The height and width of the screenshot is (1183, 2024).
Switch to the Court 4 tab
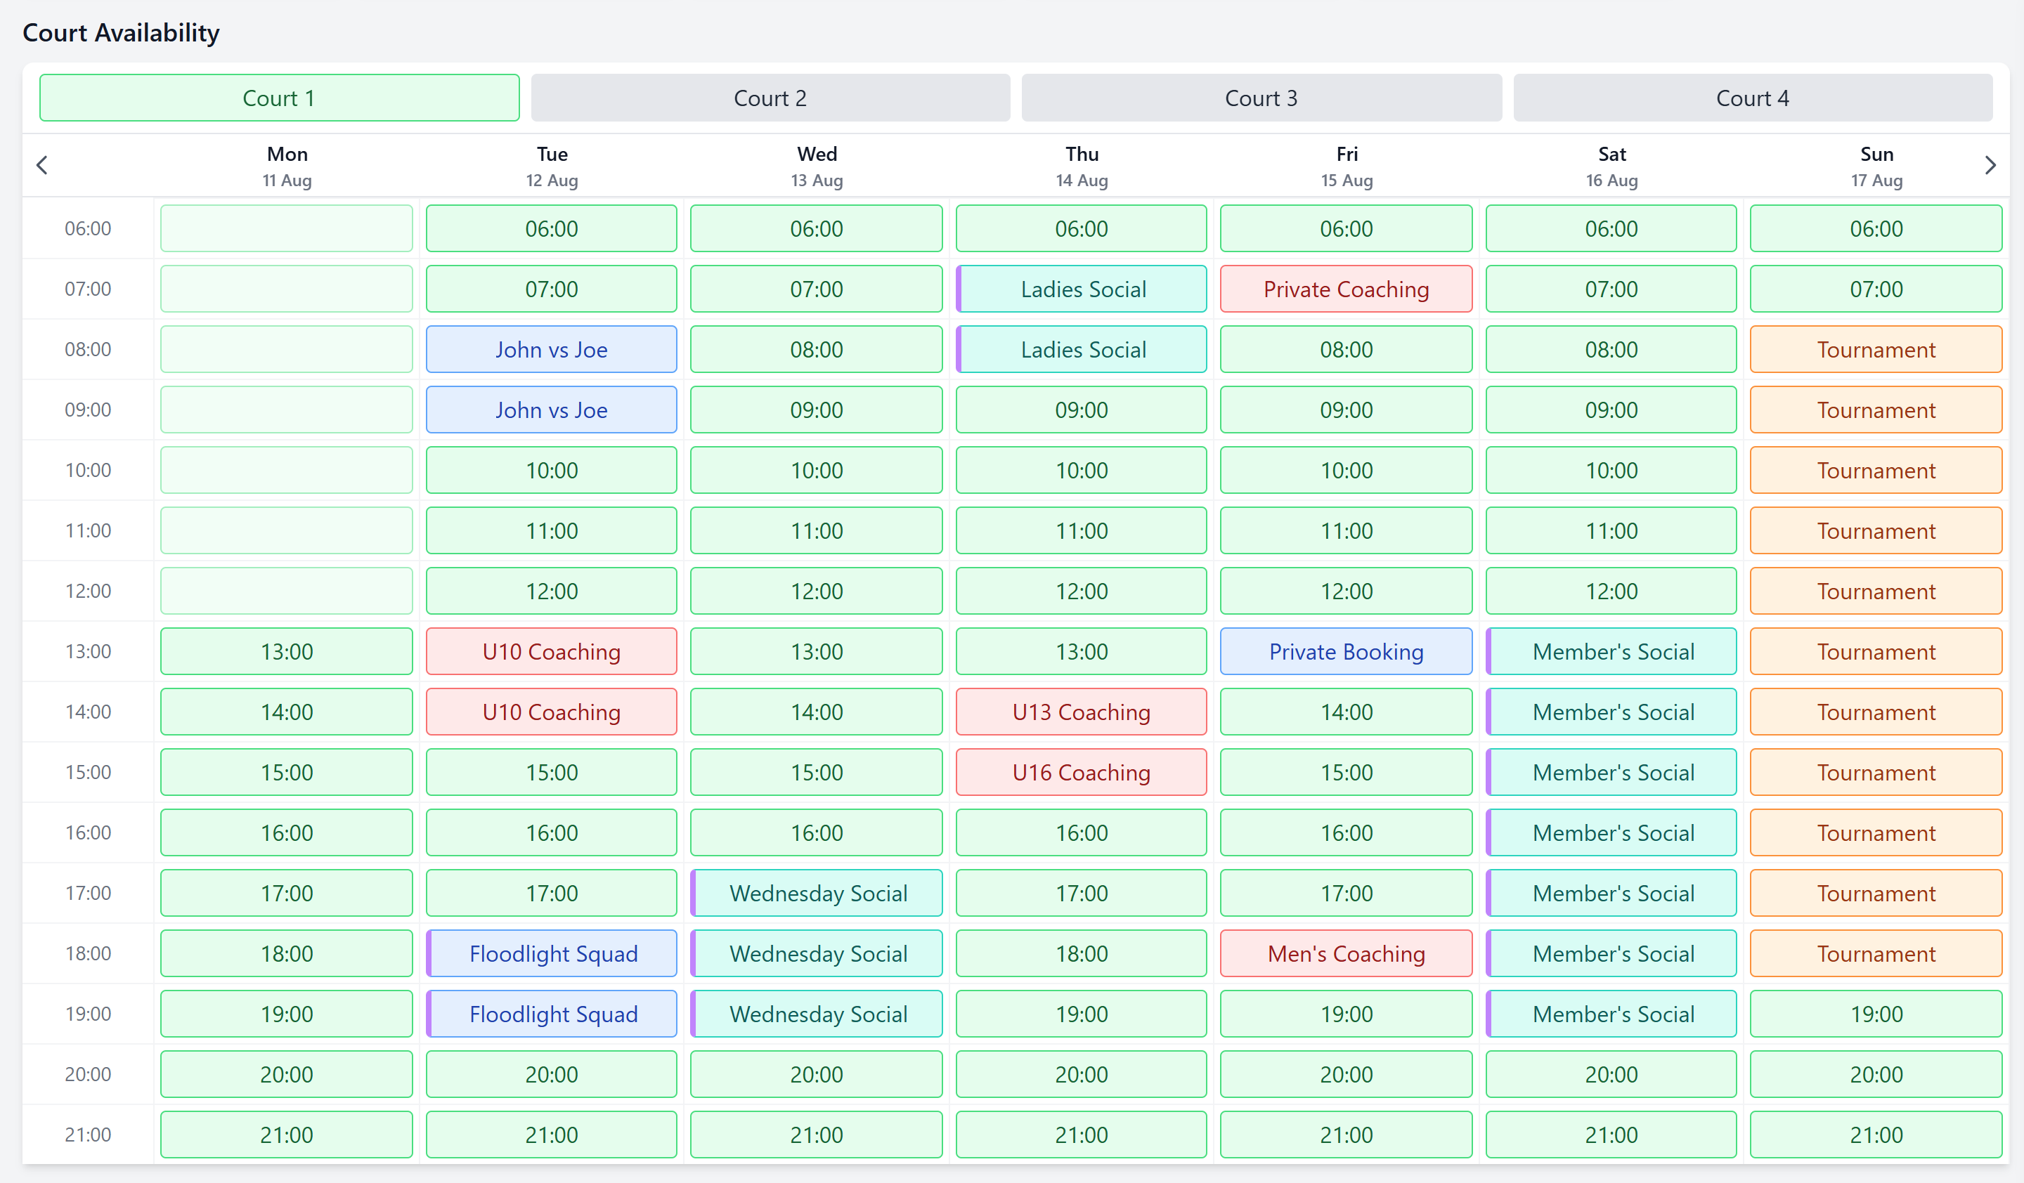point(1753,97)
